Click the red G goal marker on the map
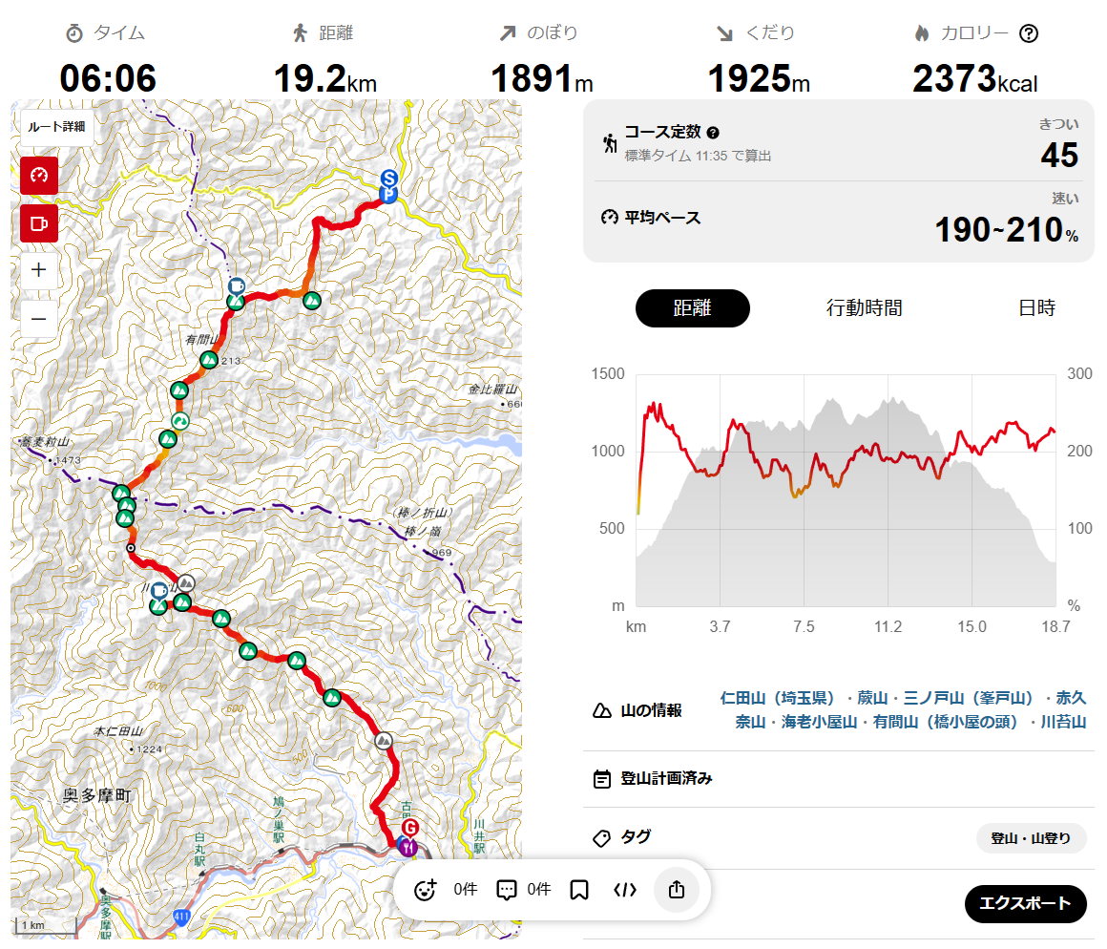 410,827
